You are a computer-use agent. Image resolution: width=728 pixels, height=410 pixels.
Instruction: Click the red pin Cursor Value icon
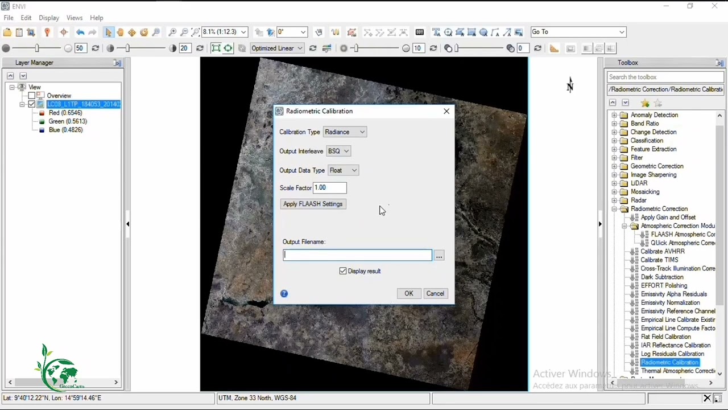tap(47, 32)
